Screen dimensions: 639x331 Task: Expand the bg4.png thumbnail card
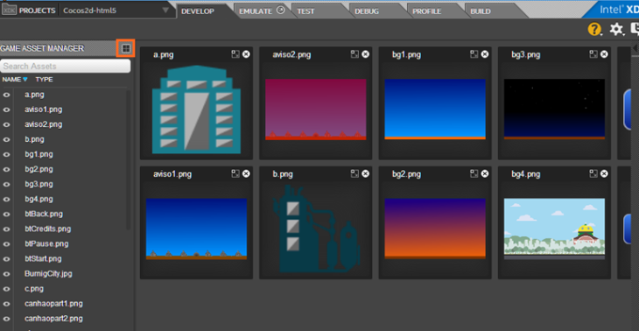[593, 173]
